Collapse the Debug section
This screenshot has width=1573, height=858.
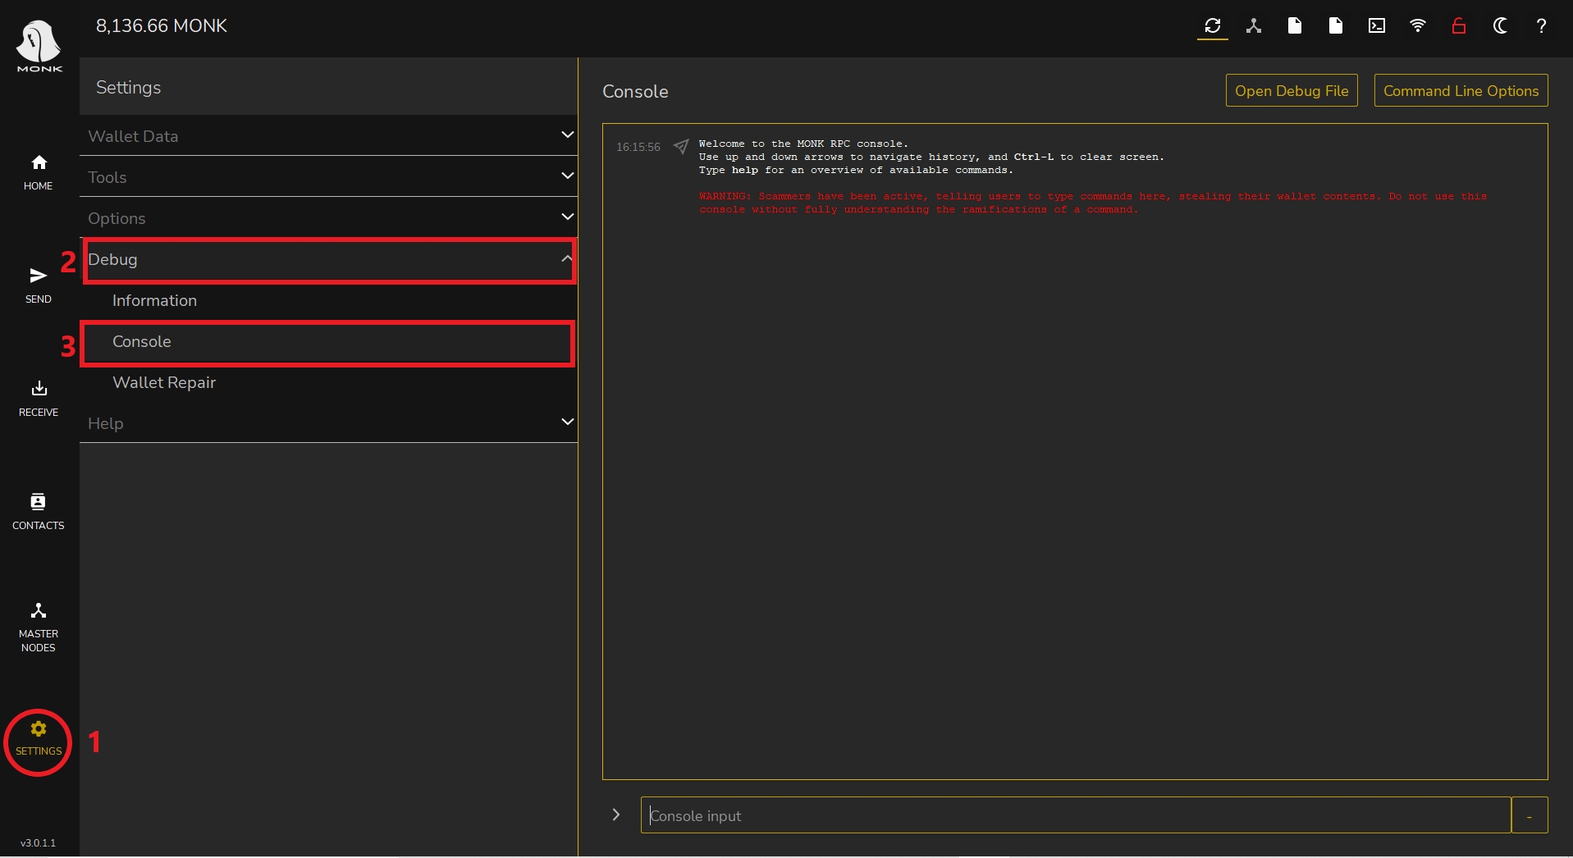coord(328,259)
